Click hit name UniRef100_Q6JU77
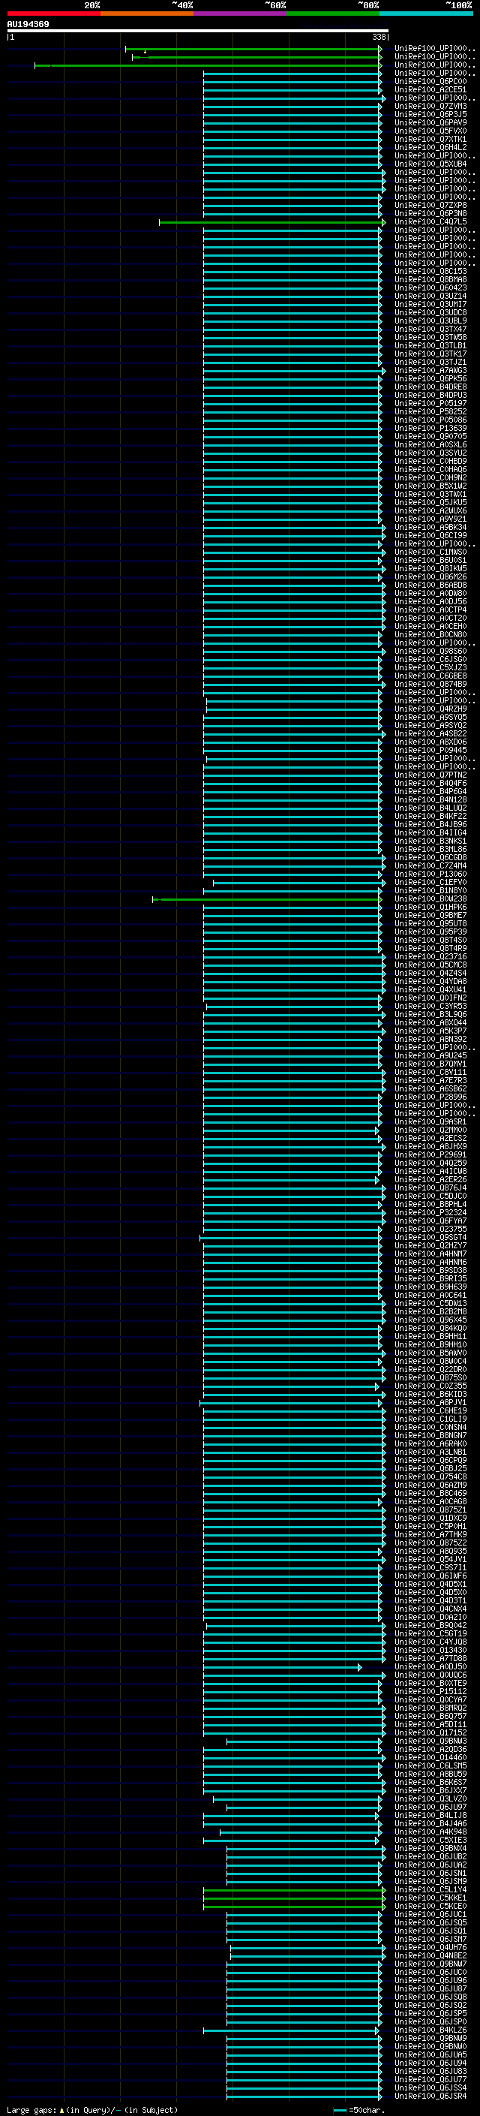Viewport: 480px width, 2116px height. coord(430,2079)
